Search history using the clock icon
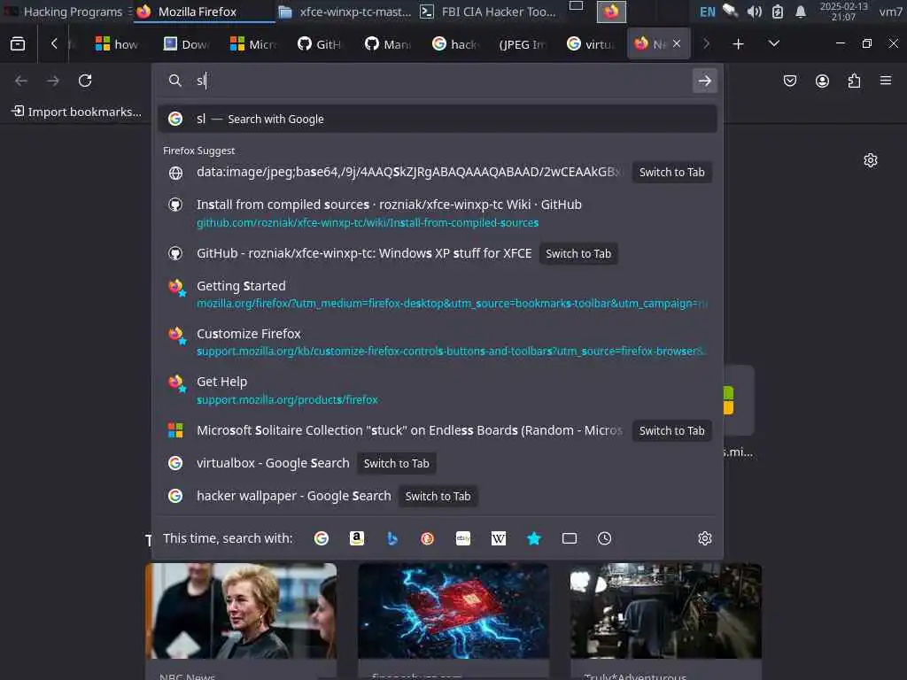Image resolution: width=907 pixels, height=680 pixels. 604,538
